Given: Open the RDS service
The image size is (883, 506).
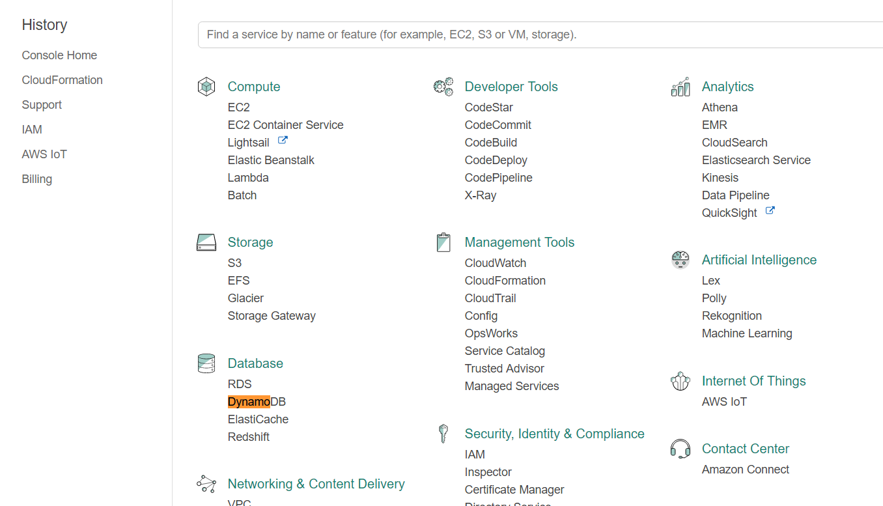Looking at the screenshot, I should click(240, 384).
